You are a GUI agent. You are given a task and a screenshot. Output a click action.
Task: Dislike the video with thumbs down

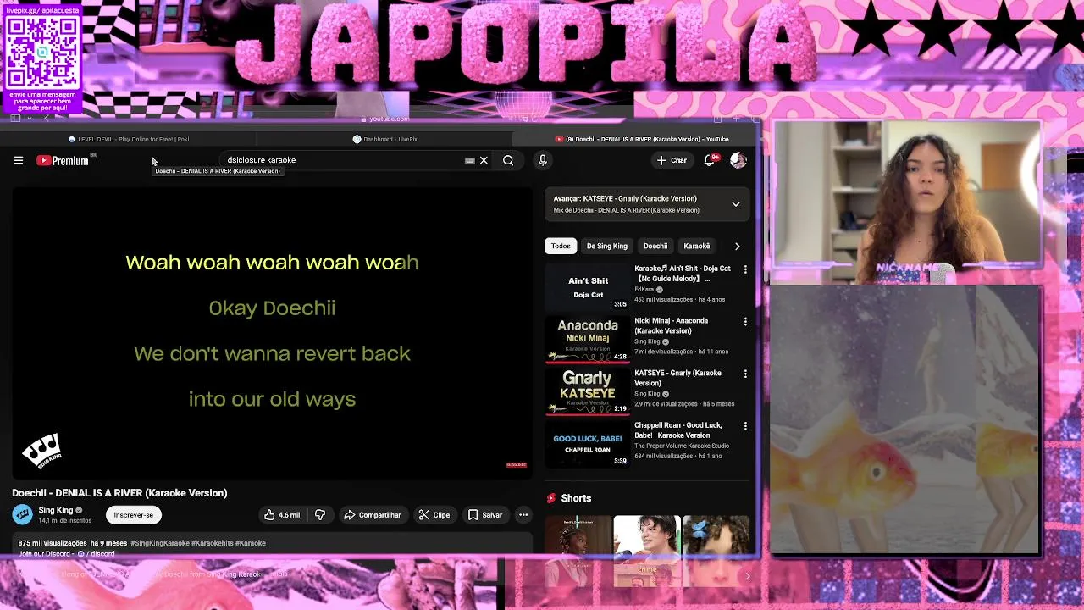tap(320, 515)
